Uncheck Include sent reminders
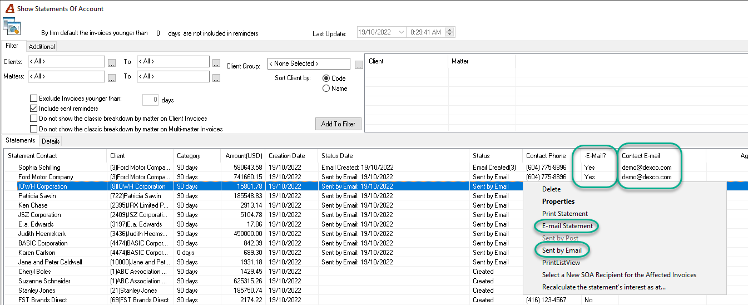Viewport: 748px width, 305px height. (x=33, y=109)
